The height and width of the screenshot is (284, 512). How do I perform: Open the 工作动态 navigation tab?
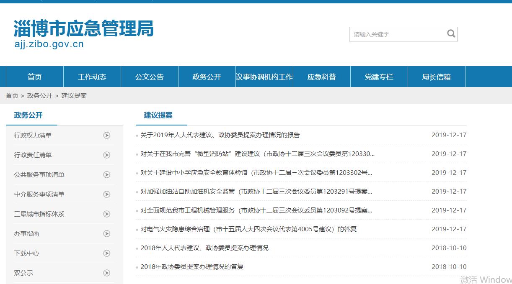92,77
